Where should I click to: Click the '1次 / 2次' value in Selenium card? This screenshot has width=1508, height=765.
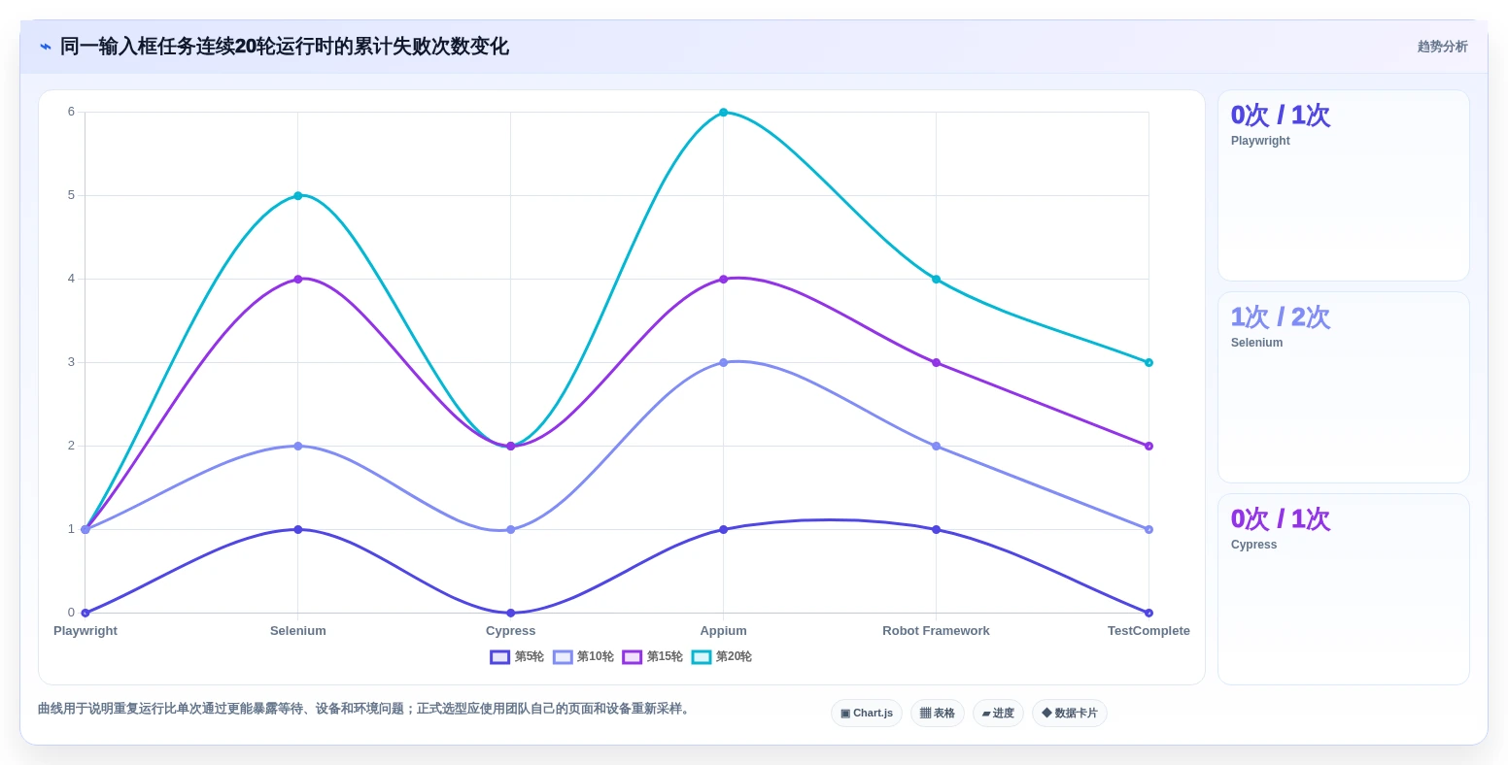(x=1281, y=317)
